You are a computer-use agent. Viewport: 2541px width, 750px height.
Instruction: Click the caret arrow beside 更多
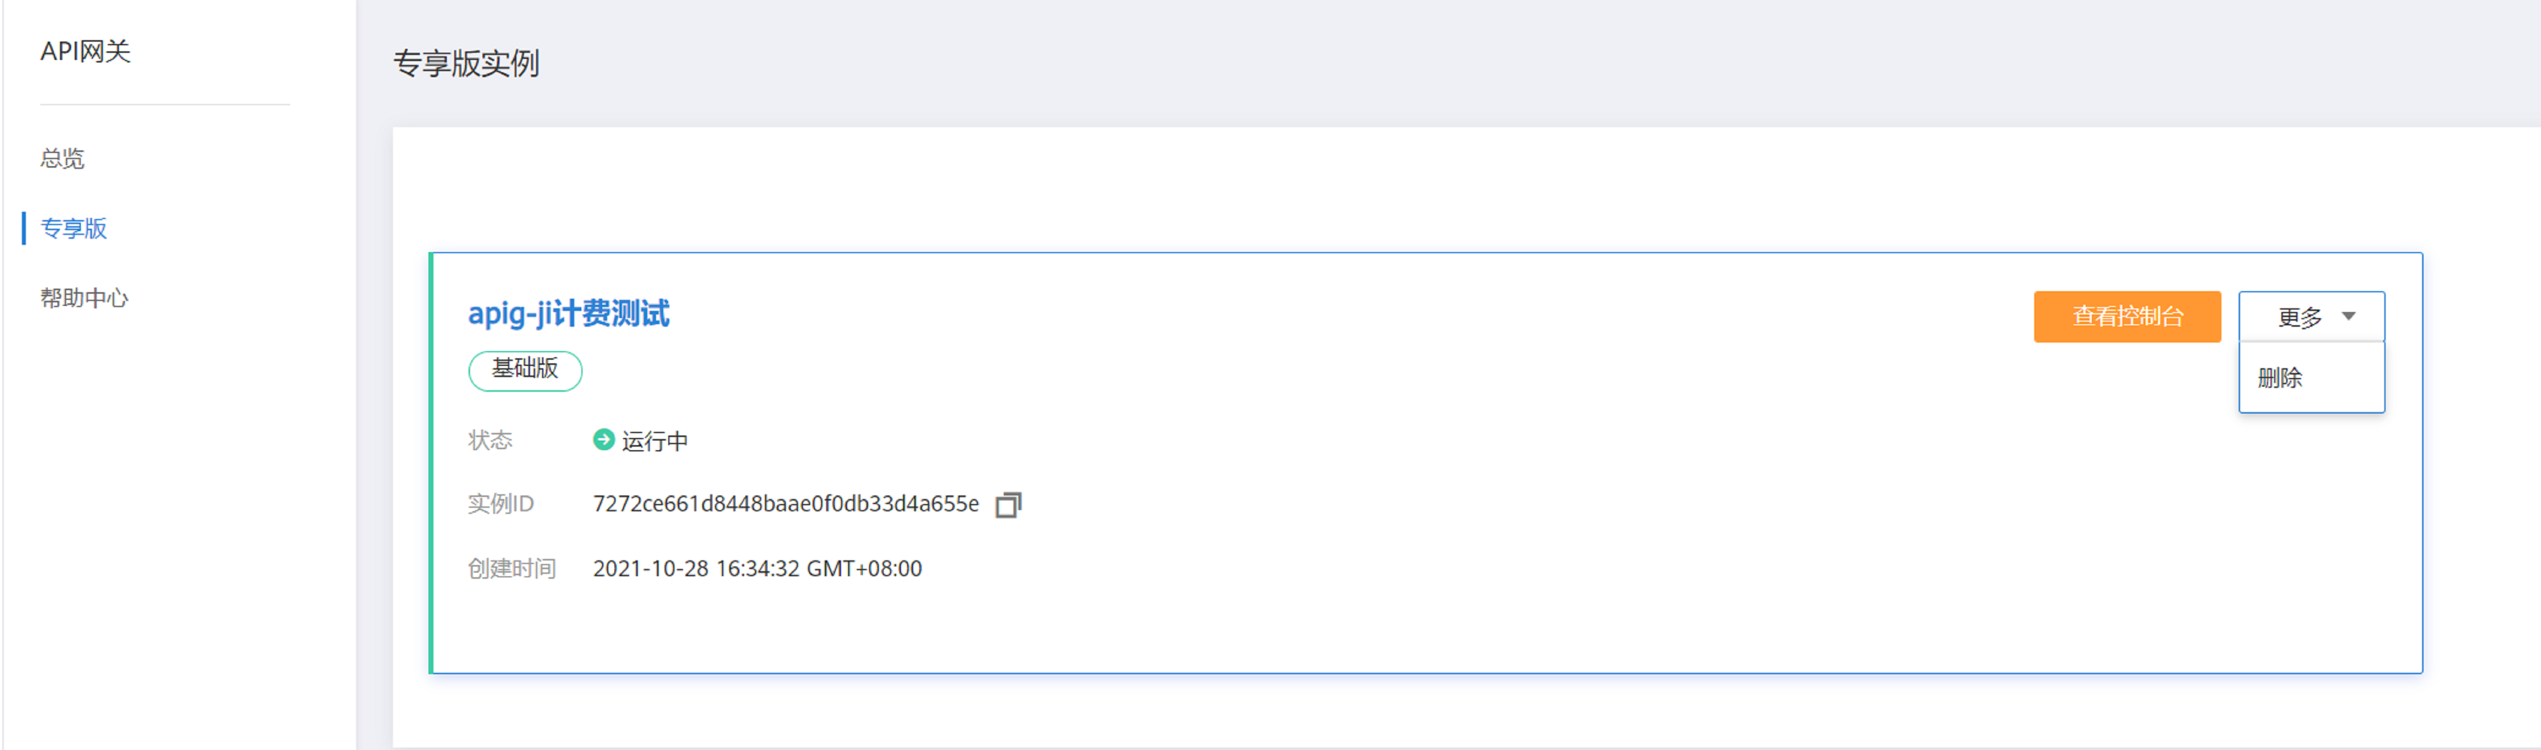2349,317
